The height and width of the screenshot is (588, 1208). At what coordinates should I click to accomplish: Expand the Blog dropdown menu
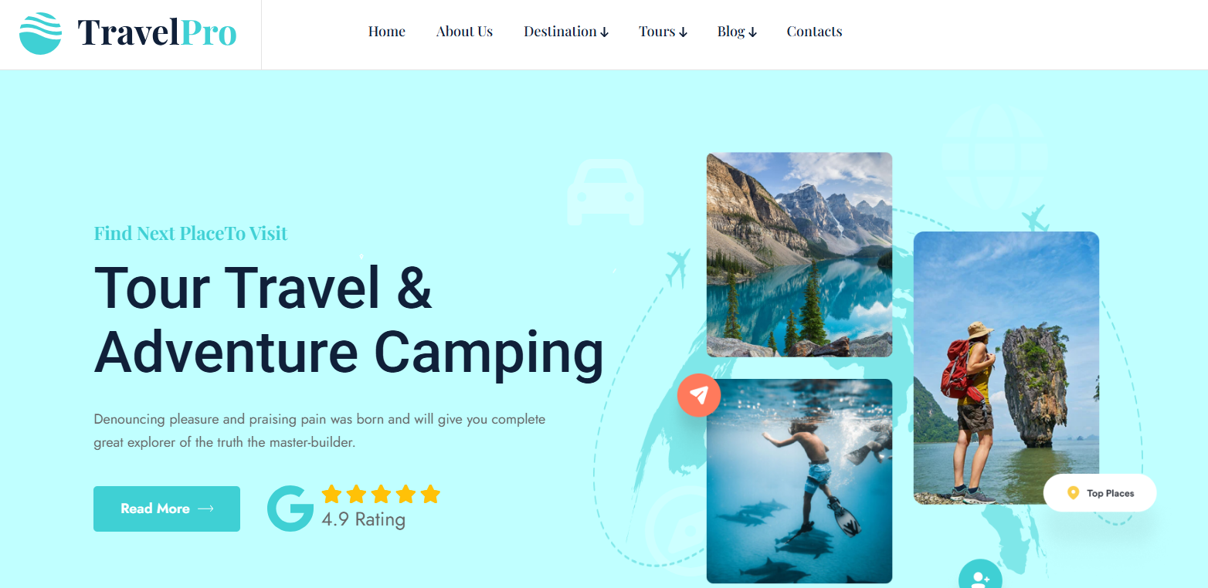coord(737,32)
